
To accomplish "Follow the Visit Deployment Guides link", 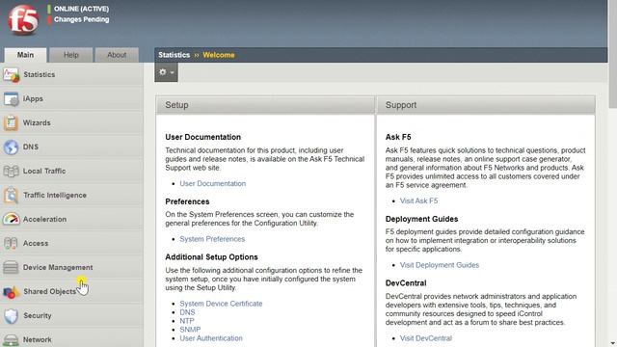I will [440, 265].
